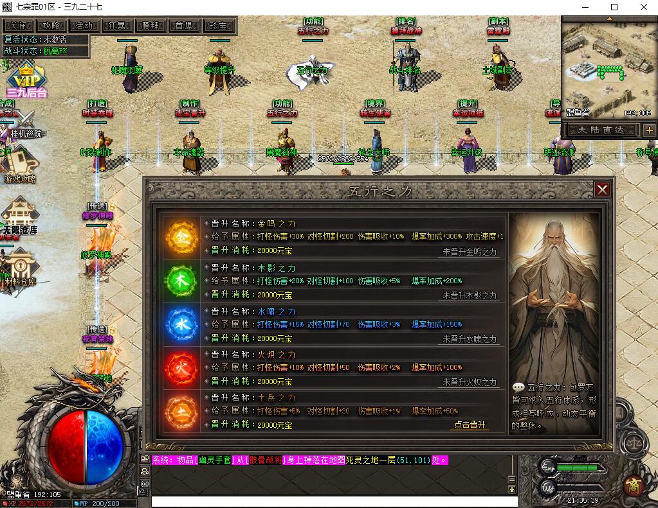Click the system drop message in chat

coord(300,460)
